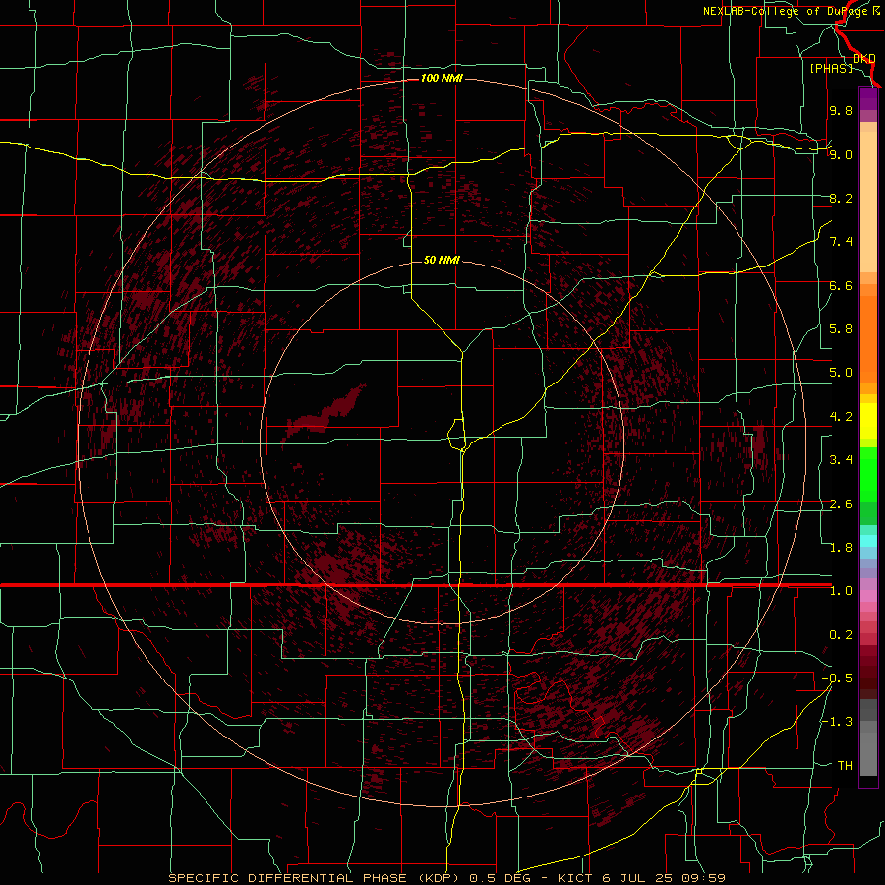The height and width of the screenshot is (885, 885).
Task: Click the 6.6 value on color scale
Action: click(841, 285)
